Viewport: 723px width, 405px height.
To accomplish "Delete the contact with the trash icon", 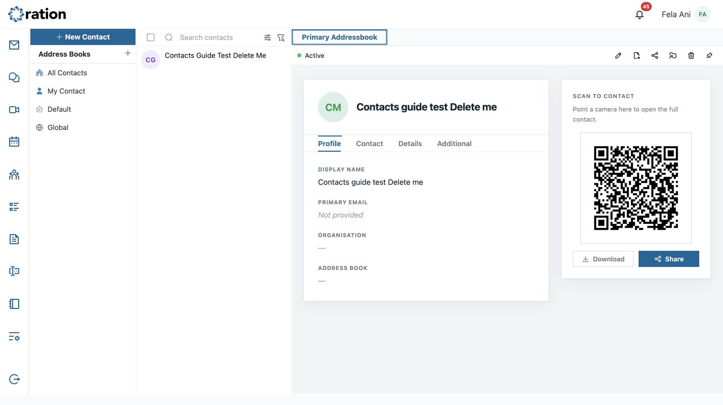I will (x=691, y=56).
